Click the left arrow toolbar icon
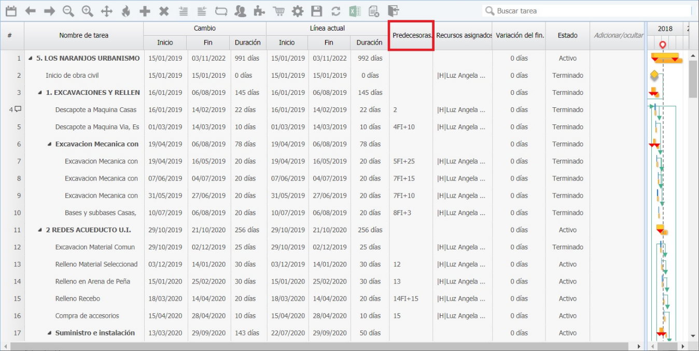699x351 pixels. (31, 11)
